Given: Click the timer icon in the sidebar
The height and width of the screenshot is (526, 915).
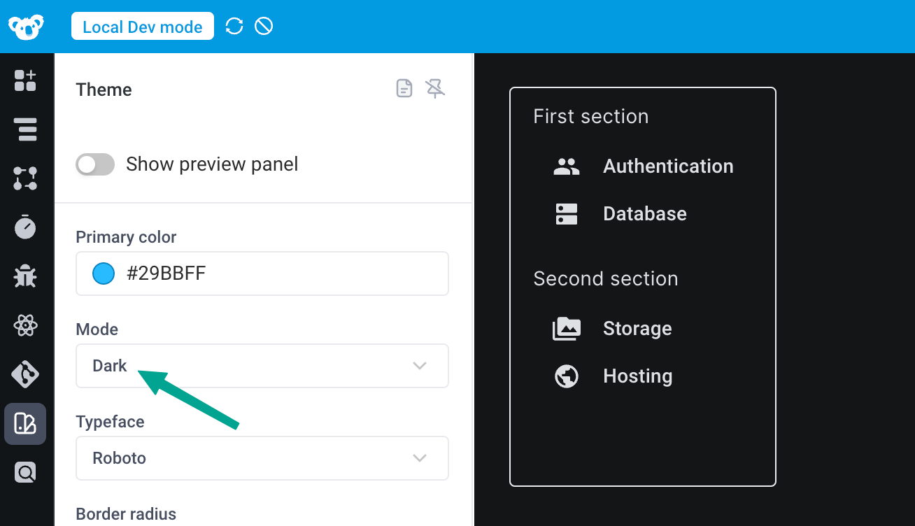Looking at the screenshot, I should 25,227.
